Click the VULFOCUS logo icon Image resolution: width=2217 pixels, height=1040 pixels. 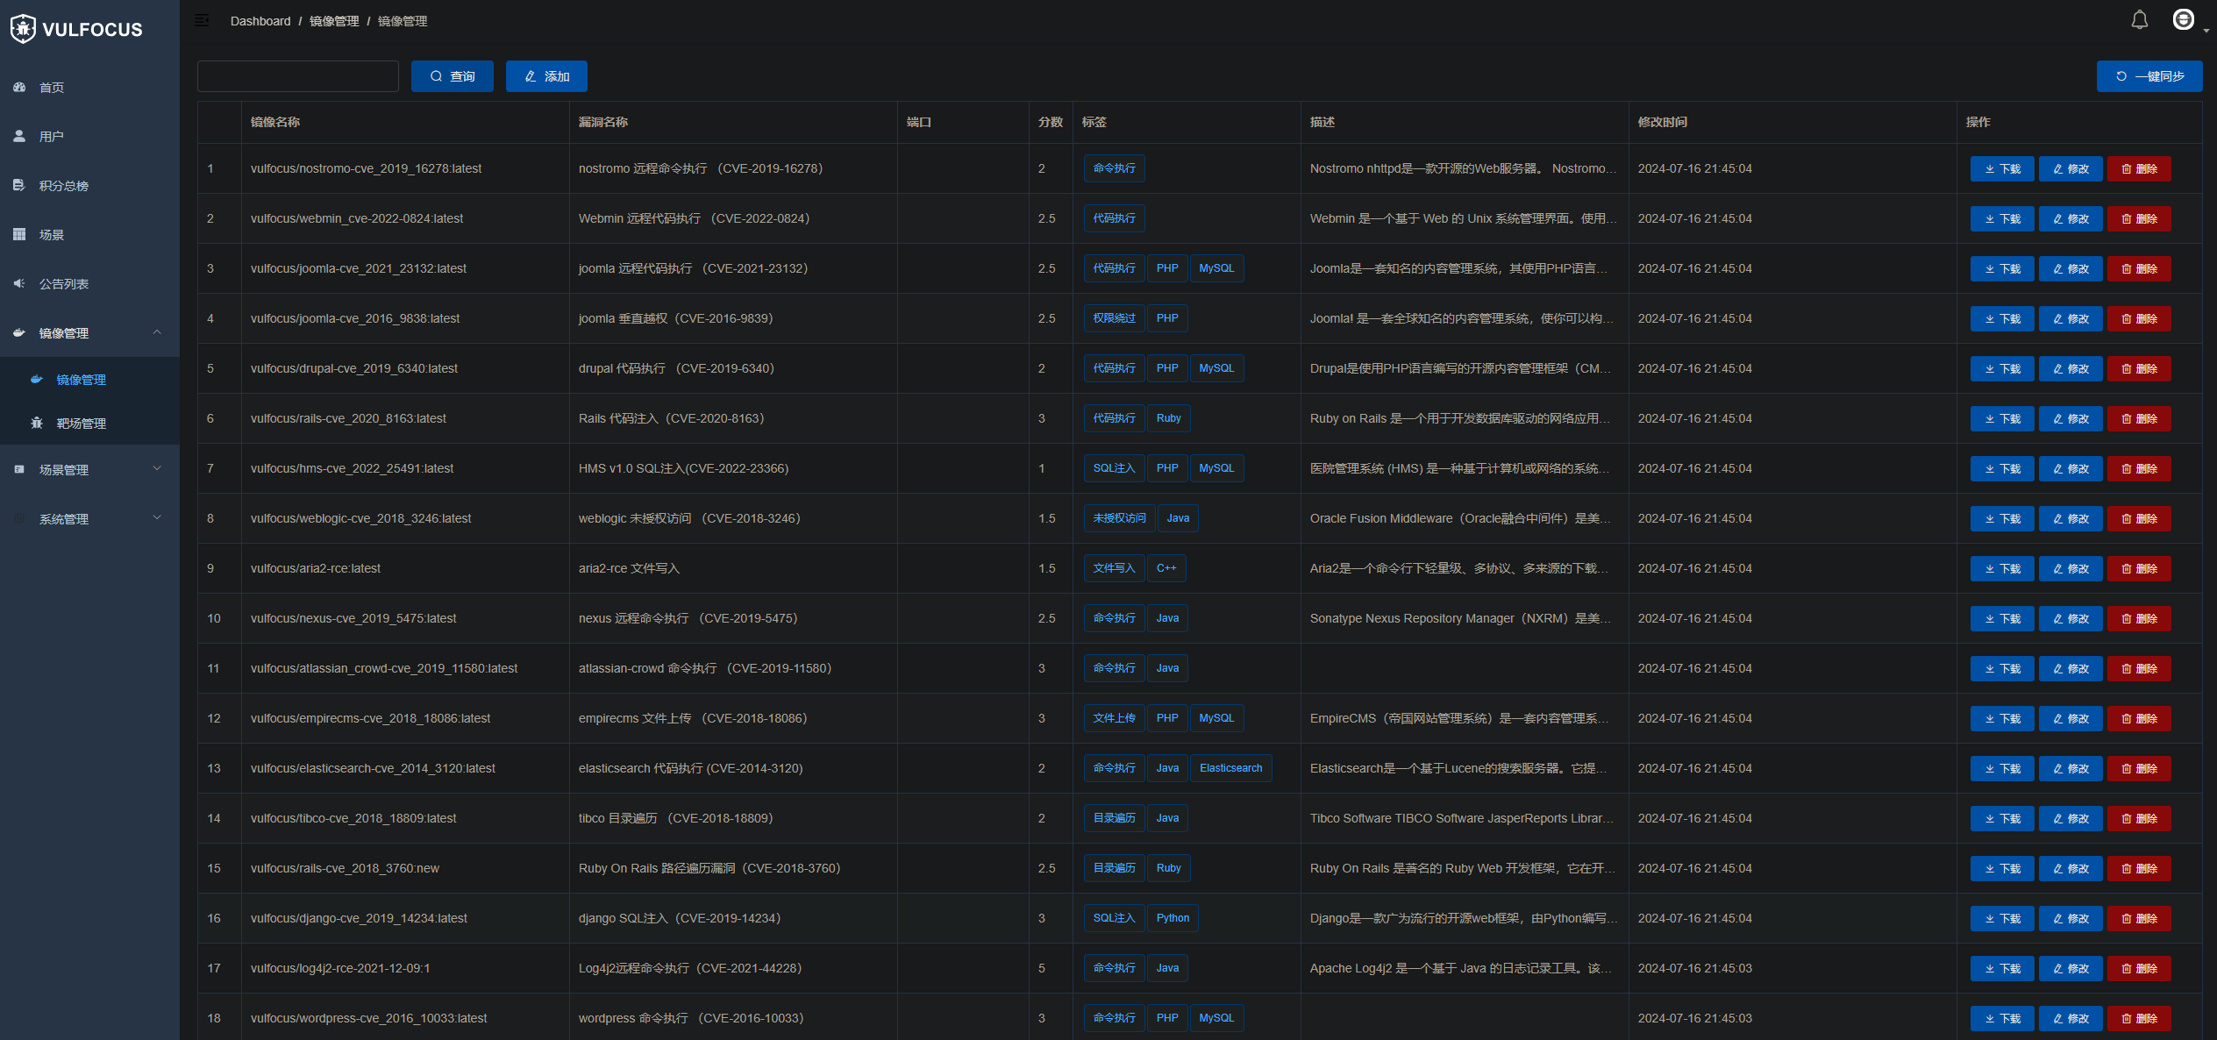pyautogui.click(x=23, y=29)
